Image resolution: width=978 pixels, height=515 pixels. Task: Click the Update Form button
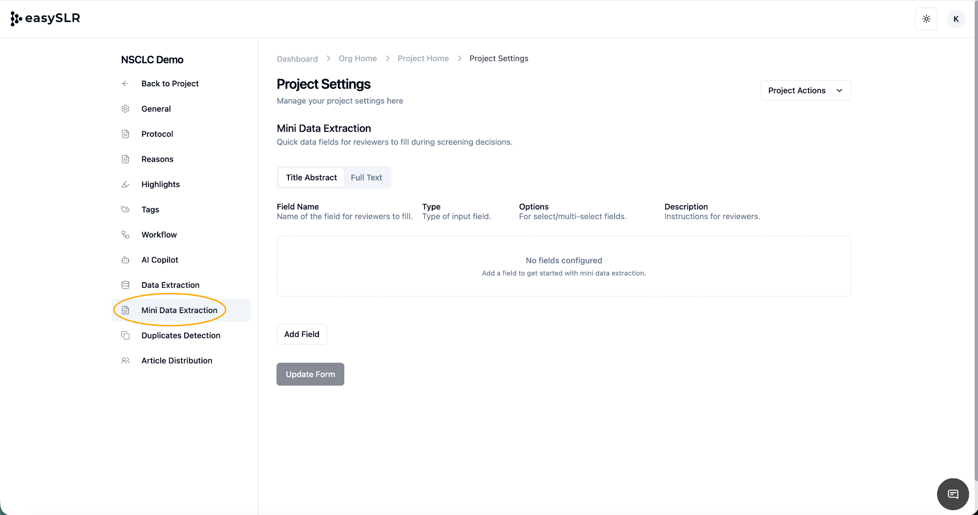coord(310,374)
